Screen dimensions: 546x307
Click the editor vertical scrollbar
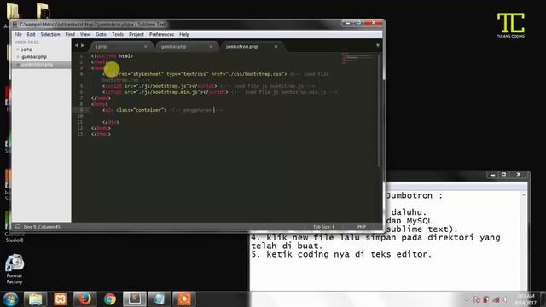tap(379, 110)
